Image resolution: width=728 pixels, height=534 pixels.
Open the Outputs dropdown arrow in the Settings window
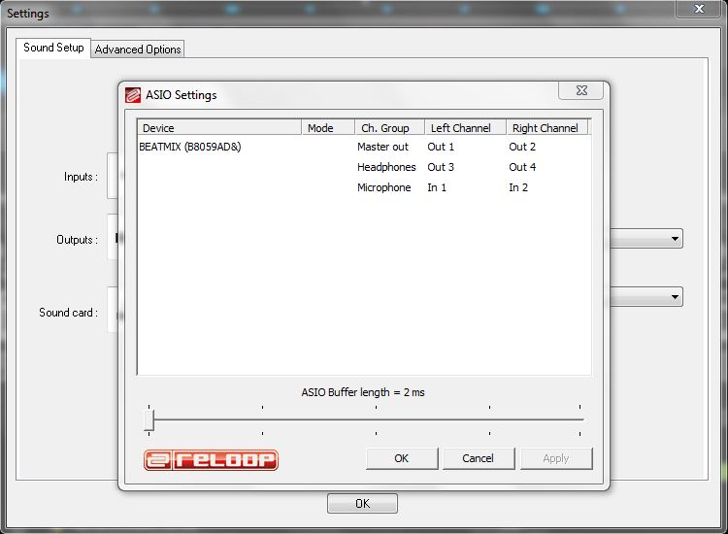click(x=675, y=239)
